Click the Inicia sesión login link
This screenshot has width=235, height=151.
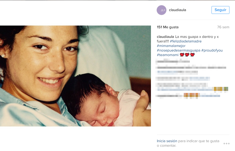[x=167, y=141]
